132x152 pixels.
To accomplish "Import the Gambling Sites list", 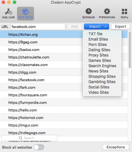I will [x=102, y=82].
